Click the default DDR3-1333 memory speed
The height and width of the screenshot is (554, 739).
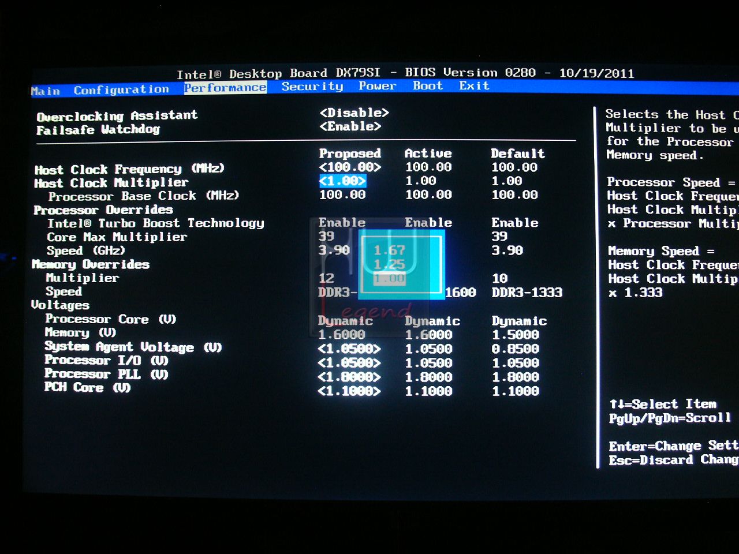(x=527, y=293)
